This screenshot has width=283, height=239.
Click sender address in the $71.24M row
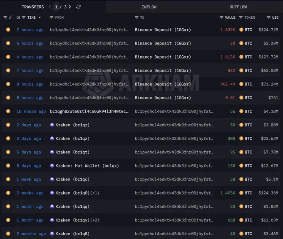[89, 84]
